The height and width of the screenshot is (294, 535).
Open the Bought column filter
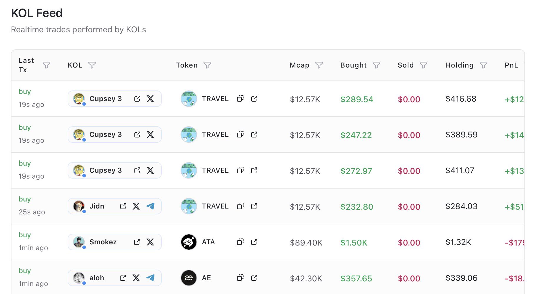coord(376,65)
